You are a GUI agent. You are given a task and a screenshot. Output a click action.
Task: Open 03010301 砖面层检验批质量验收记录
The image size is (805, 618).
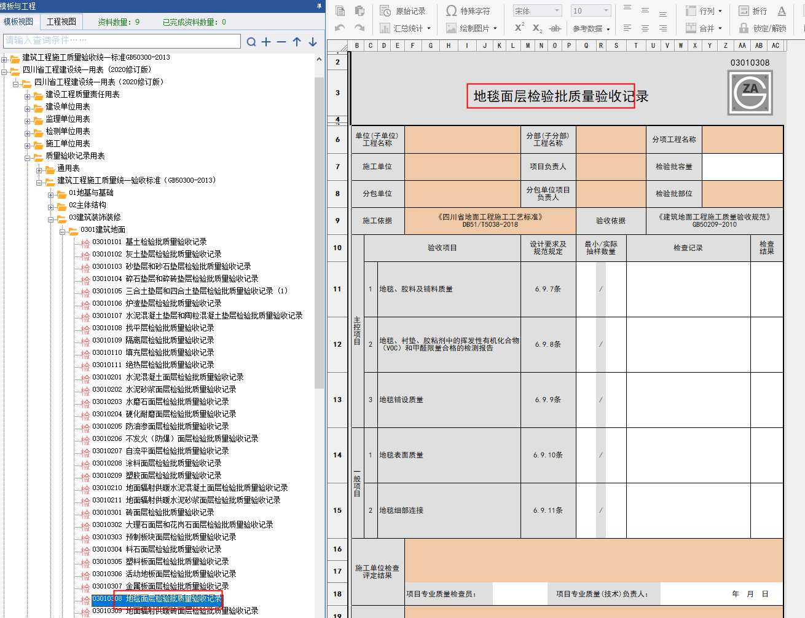tap(153, 512)
